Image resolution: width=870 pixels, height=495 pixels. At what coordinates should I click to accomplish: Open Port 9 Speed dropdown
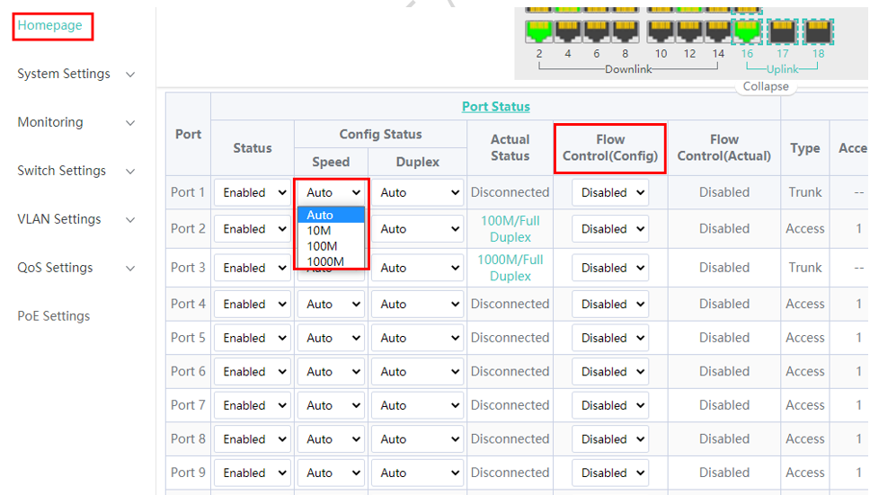coord(330,473)
